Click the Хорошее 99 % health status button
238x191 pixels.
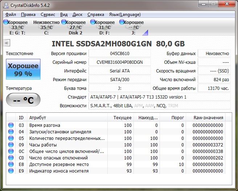click(x=23, y=69)
